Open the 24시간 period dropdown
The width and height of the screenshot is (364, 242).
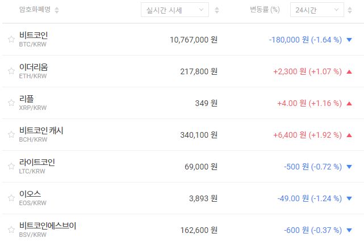click(316, 10)
